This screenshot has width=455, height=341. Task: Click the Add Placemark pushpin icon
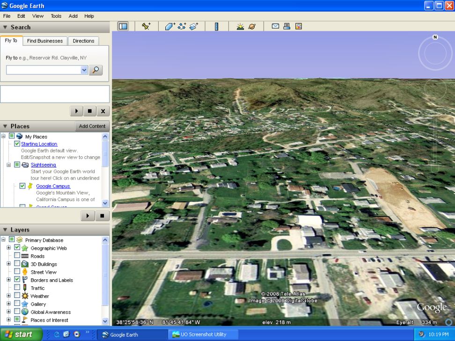tap(146, 26)
